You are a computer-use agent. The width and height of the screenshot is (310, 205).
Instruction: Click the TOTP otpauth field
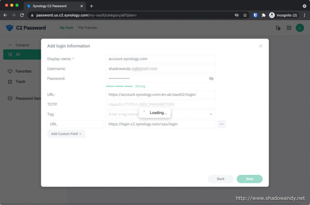[160, 104]
